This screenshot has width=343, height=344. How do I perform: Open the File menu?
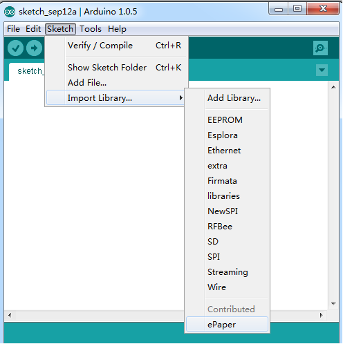[13, 29]
